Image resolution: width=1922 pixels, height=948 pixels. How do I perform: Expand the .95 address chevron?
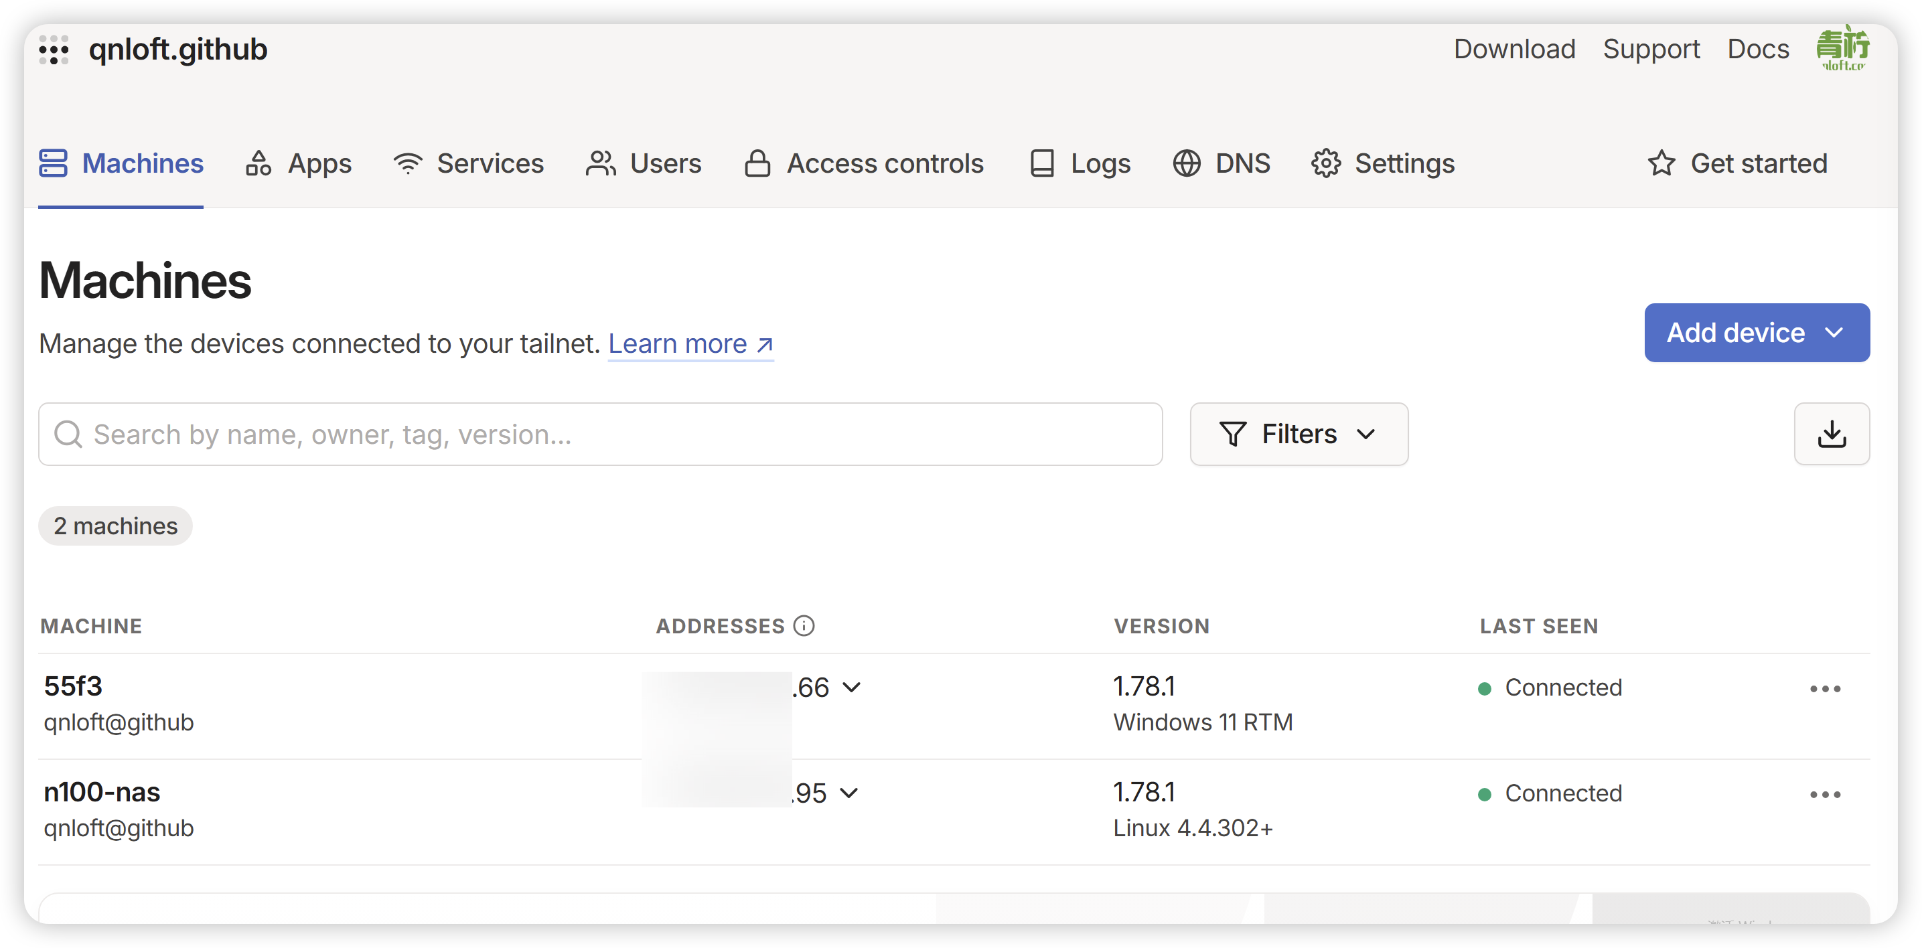pos(849,793)
